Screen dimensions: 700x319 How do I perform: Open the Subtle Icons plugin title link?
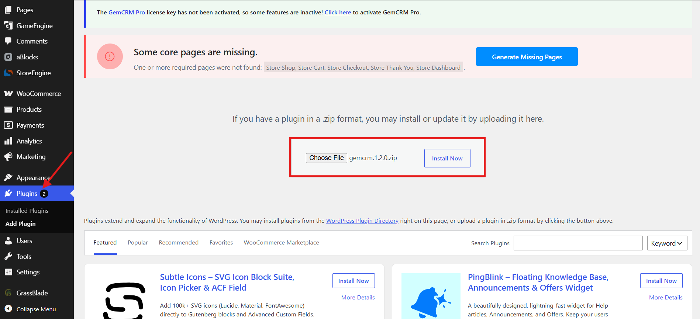pos(227,282)
